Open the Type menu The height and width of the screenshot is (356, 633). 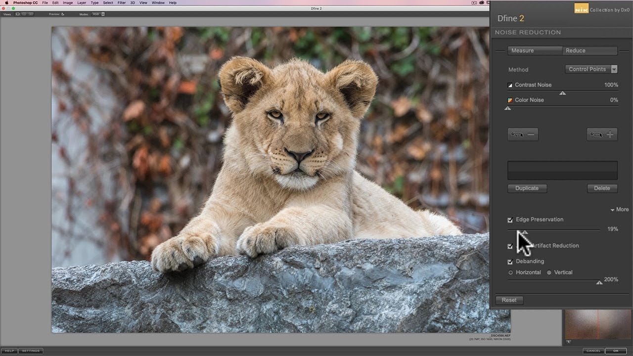click(x=94, y=3)
